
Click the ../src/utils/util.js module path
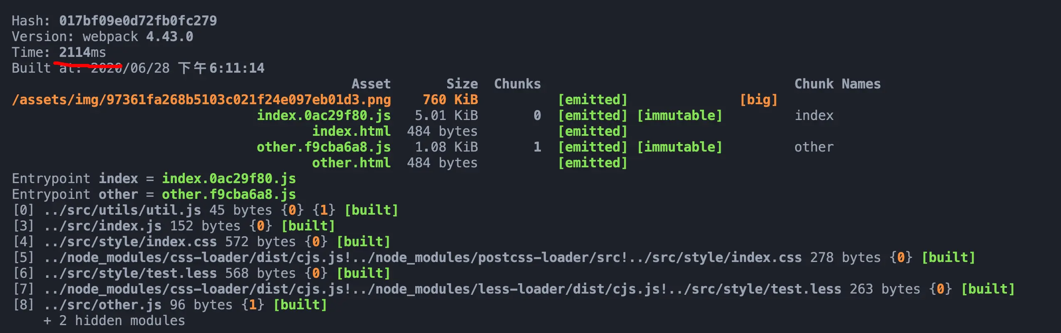pyautogui.click(x=122, y=210)
